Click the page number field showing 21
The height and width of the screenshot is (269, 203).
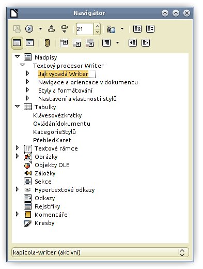tap(85, 29)
